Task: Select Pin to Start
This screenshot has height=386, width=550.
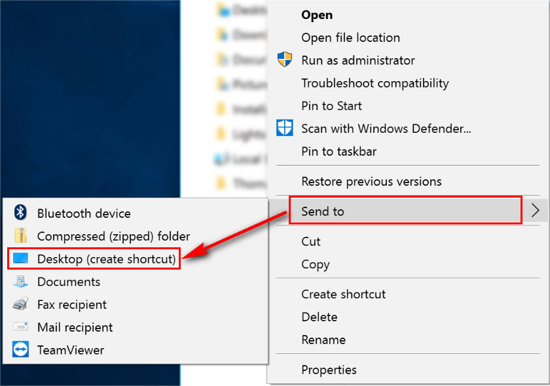Action: 331,106
